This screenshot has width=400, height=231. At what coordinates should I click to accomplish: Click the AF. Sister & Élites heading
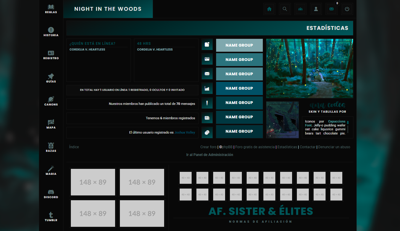[261, 211]
